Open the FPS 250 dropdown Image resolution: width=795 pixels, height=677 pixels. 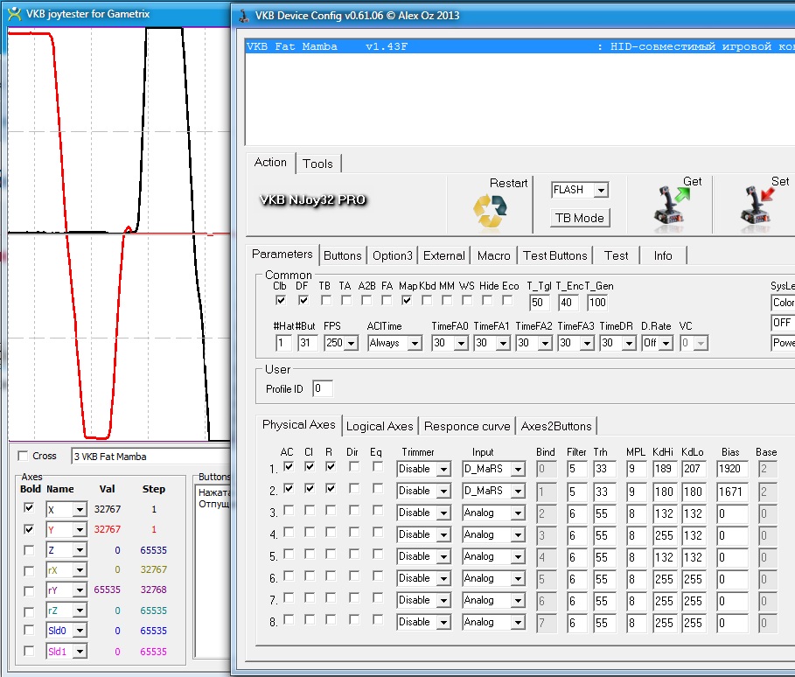pyautogui.click(x=351, y=344)
